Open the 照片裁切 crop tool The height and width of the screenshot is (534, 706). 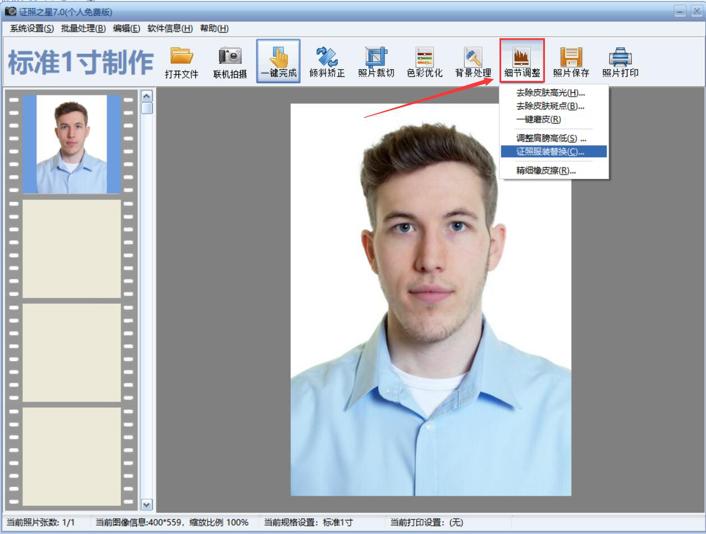(x=375, y=57)
